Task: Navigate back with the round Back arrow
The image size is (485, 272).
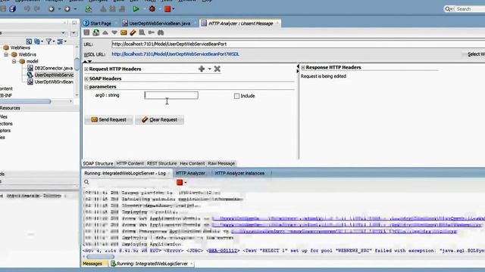Action: [x=52, y=9]
